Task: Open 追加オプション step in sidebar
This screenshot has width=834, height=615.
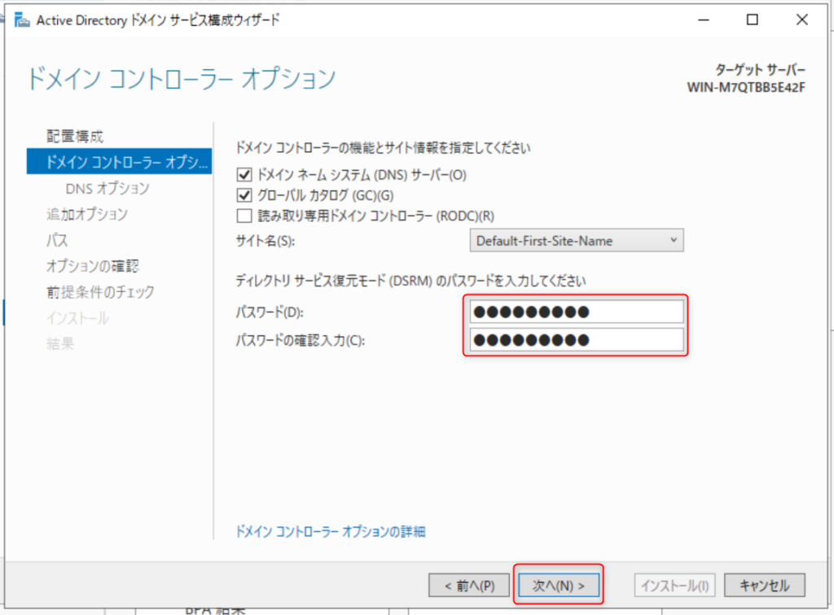Action: 86,214
